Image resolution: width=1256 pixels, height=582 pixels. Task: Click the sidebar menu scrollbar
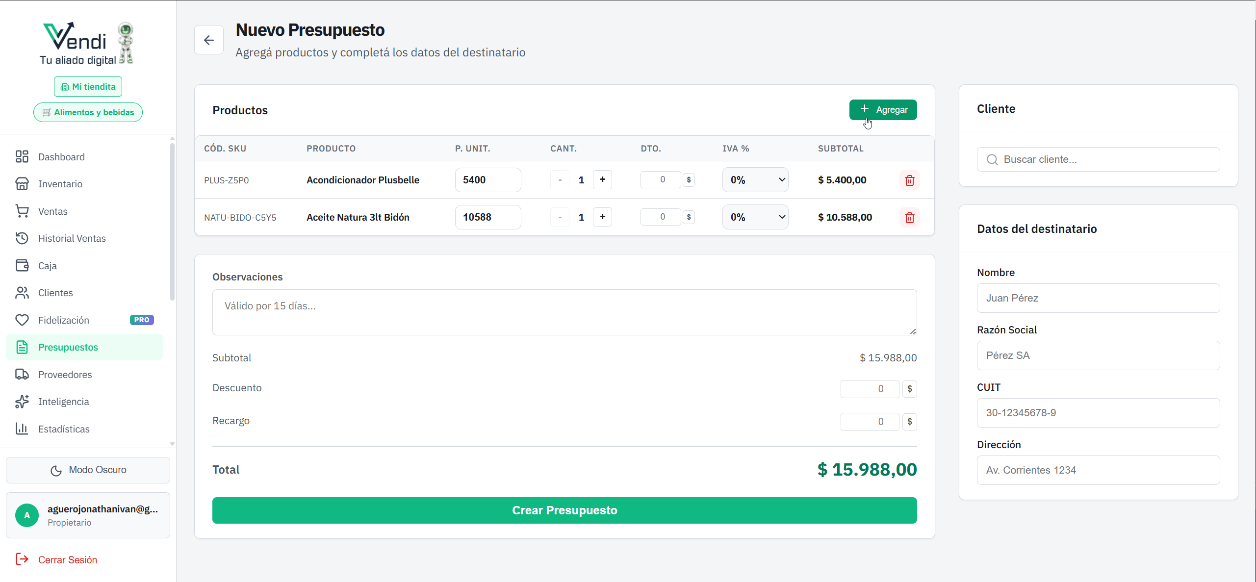[172, 221]
